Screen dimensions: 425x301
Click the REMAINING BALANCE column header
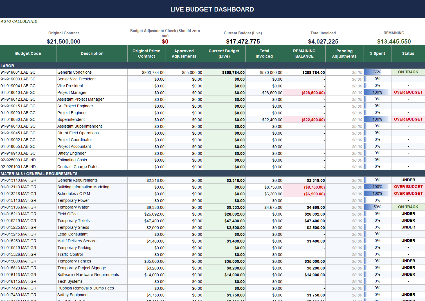[x=304, y=53]
